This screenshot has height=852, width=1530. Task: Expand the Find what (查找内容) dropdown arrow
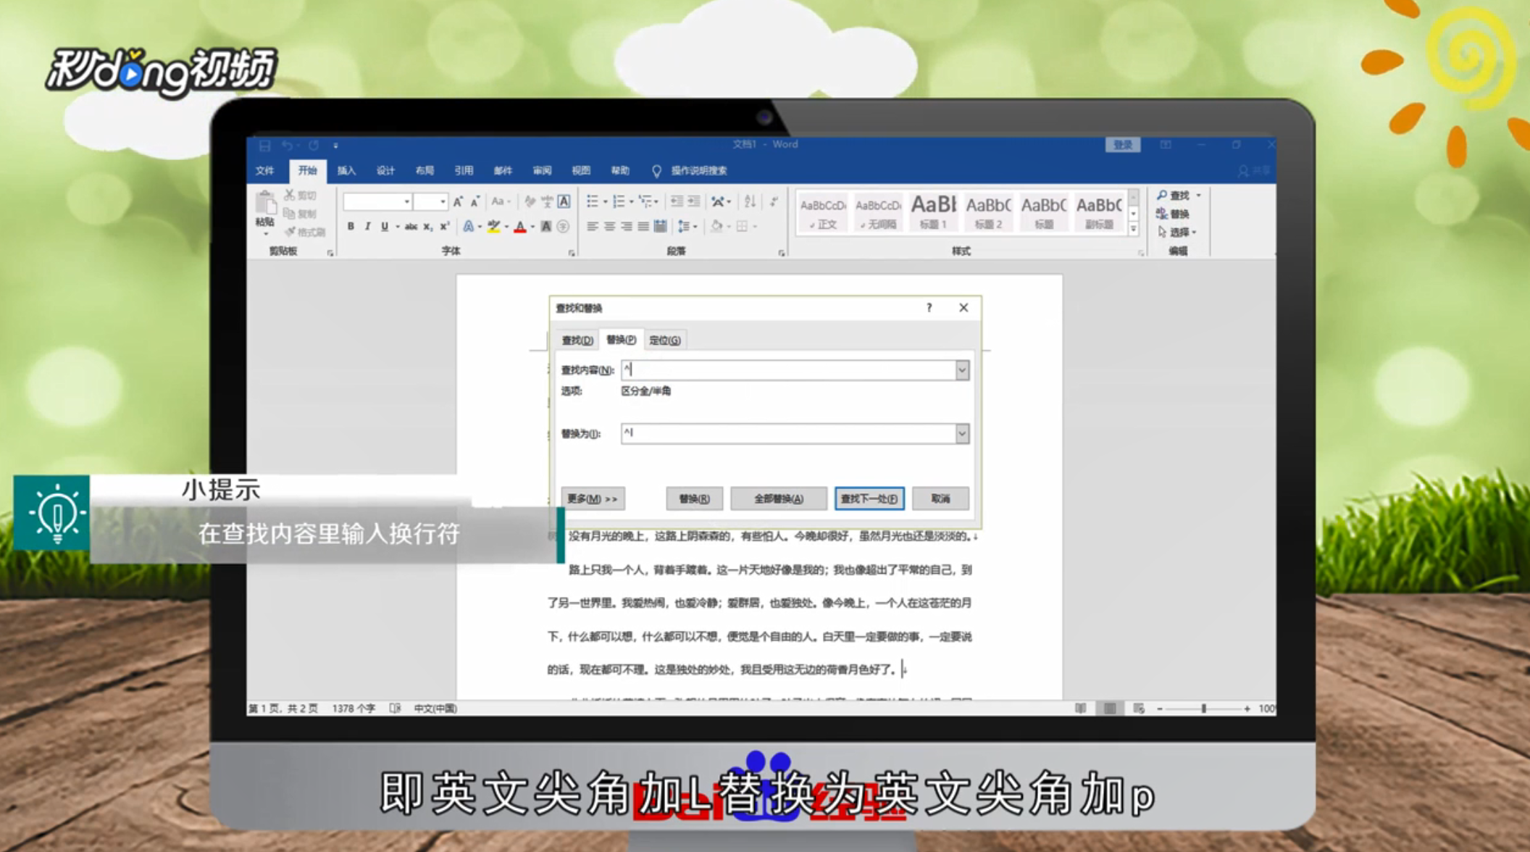[961, 370]
